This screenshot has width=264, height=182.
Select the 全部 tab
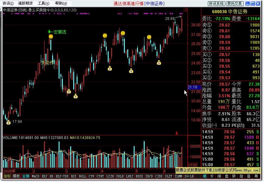(26, 176)
